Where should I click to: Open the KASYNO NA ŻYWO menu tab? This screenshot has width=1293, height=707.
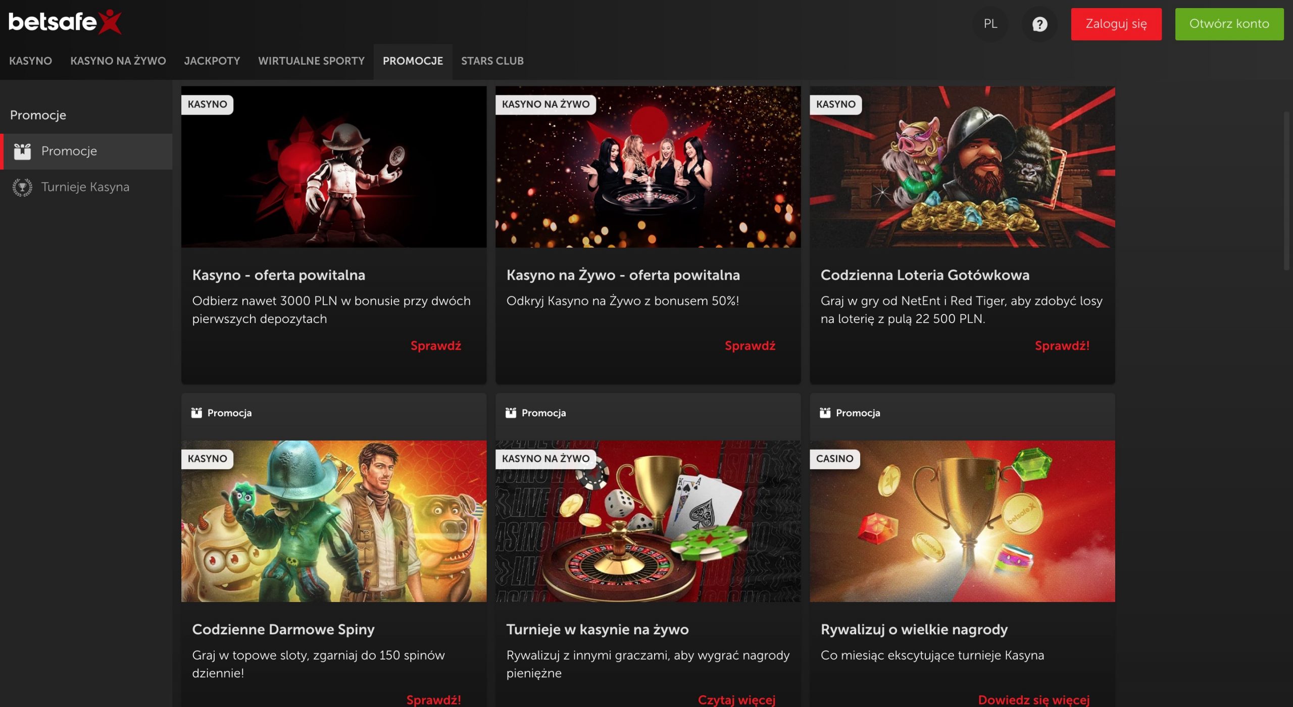(x=118, y=61)
